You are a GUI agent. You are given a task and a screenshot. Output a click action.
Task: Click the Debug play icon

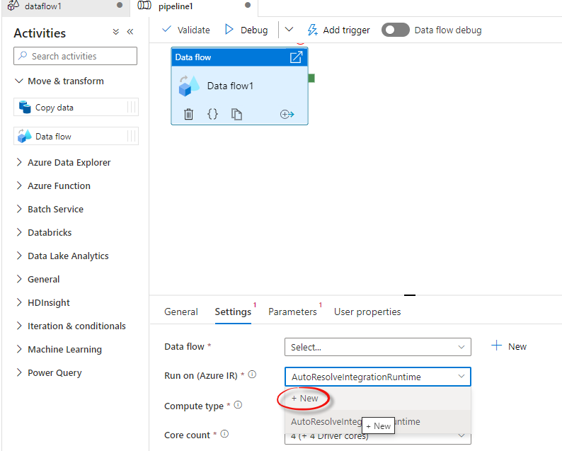(229, 30)
